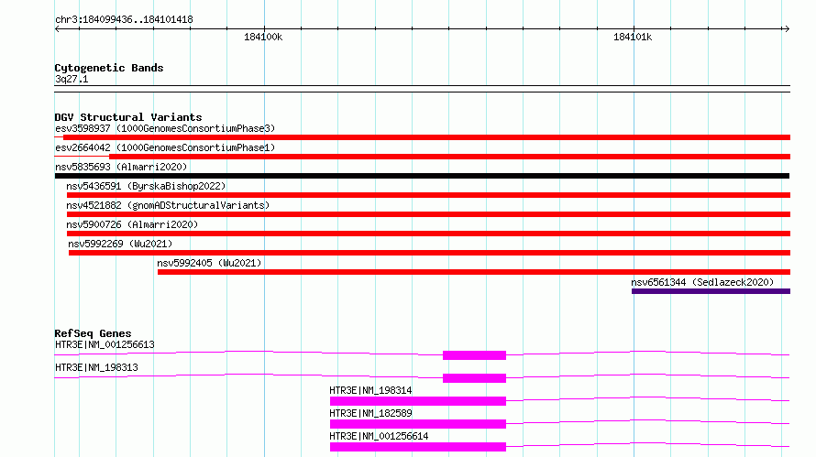Click the nsv5900726 red variant bar
Screen dimensions: 816x457
(x=428, y=234)
